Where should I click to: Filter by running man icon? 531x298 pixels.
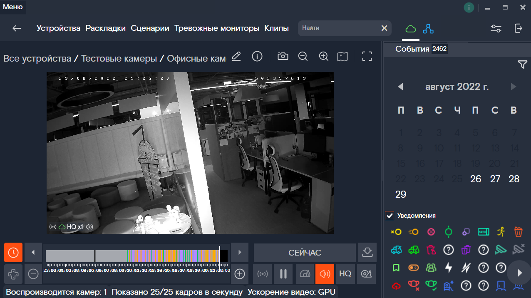tap(501, 232)
